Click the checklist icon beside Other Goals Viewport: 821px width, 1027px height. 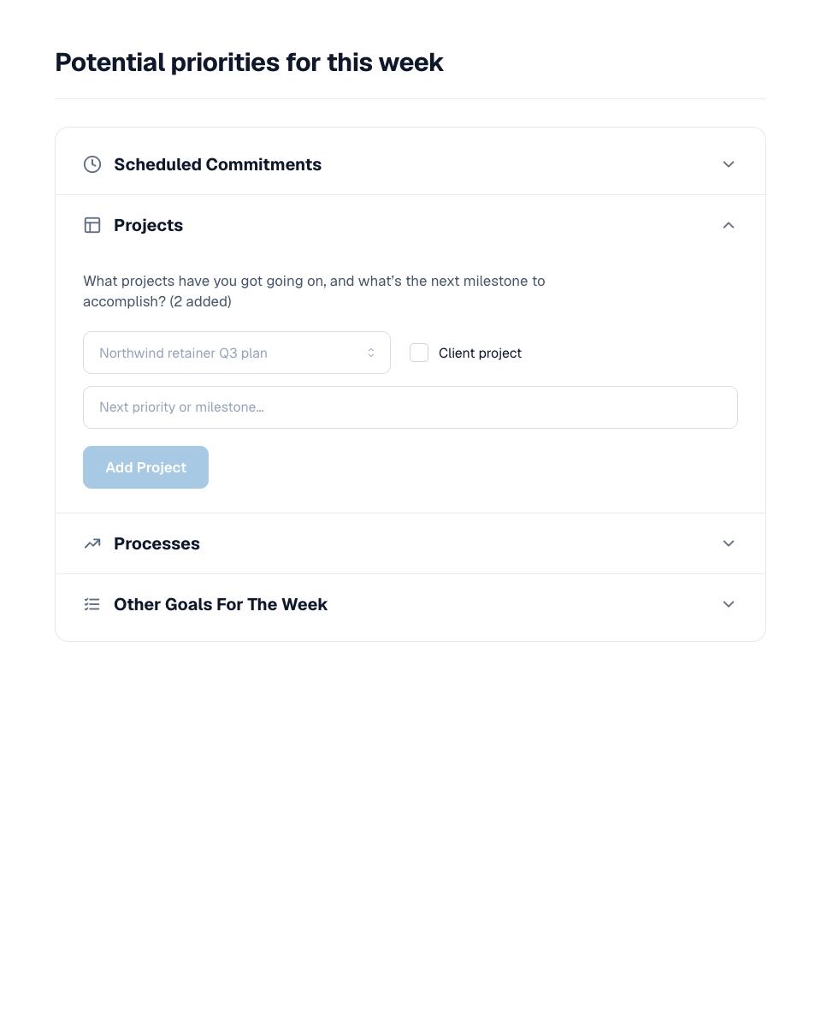92,604
